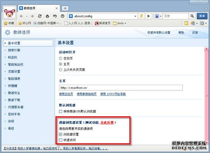Expand the dada bookmark folder
Viewport: 210px width, 153px height.
(x=120, y=23)
